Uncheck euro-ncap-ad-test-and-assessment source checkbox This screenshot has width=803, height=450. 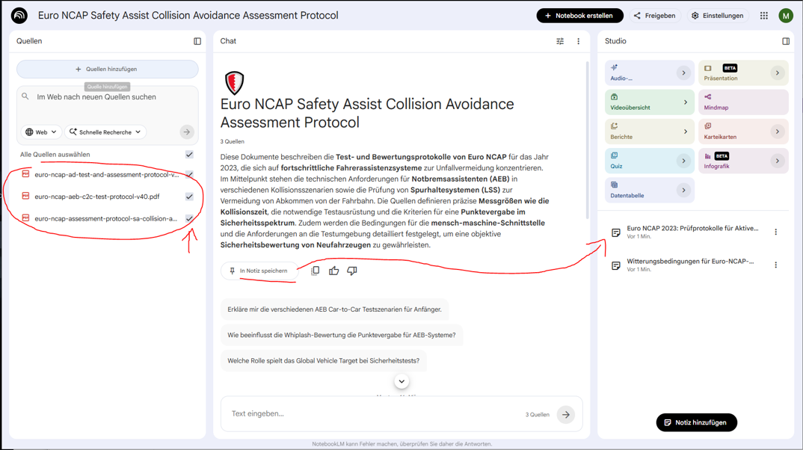coord(189,174)
